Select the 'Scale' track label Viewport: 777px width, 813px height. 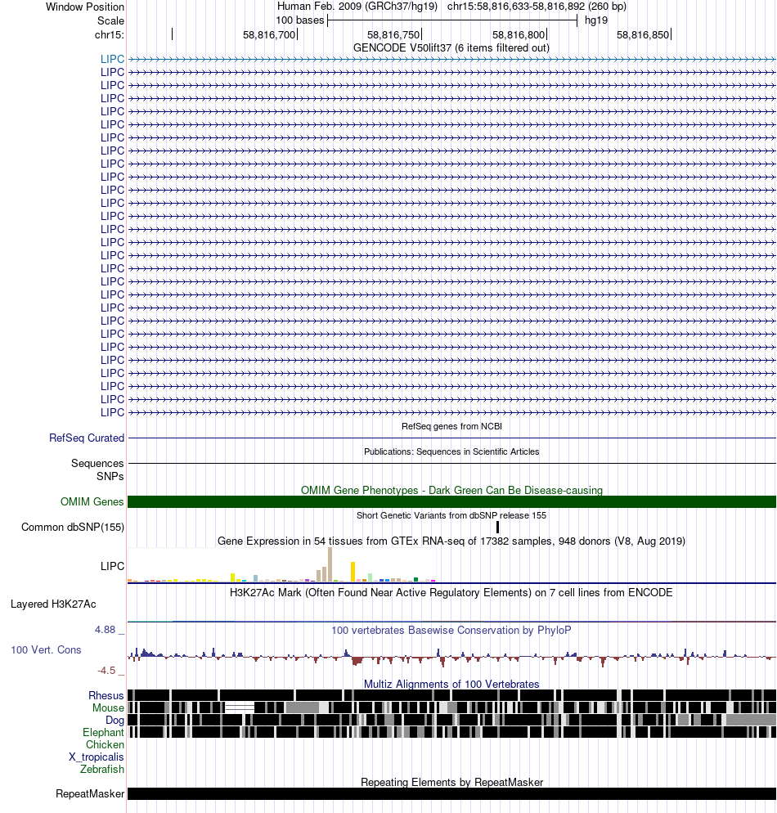pyautogui.click(x=110, y=20)
